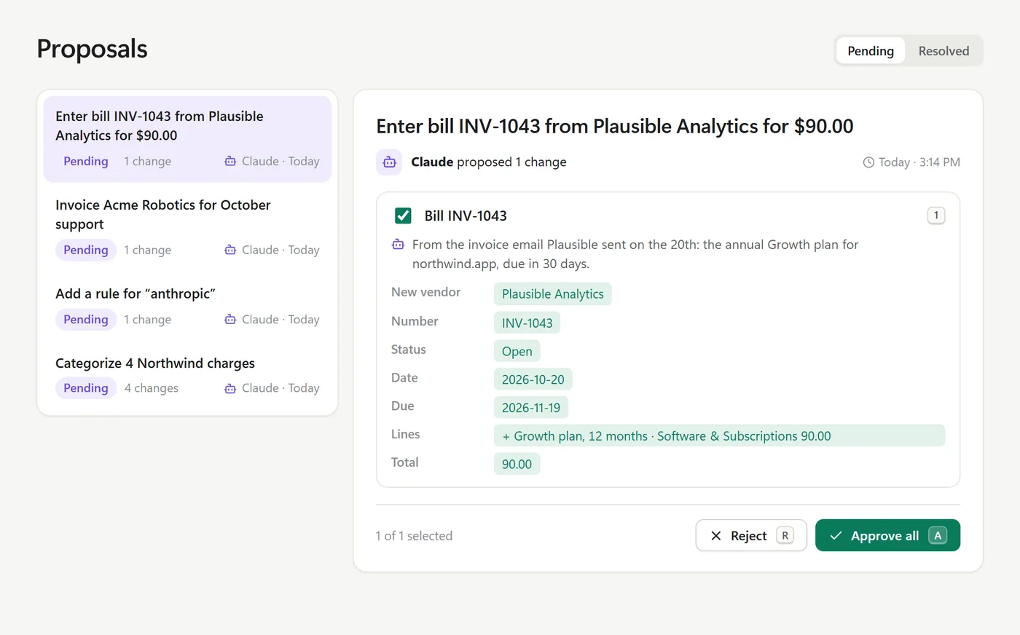This screenshot has height=635, width=1020.
Task: Open the Add a rule for anthropic proposal
Action: point(187,307)
